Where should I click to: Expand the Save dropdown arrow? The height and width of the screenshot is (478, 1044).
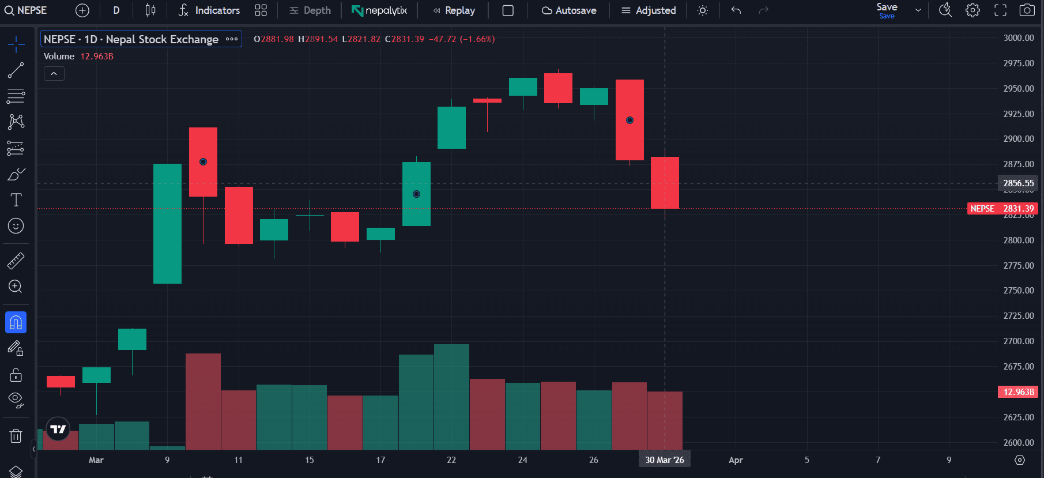[918, 10]
